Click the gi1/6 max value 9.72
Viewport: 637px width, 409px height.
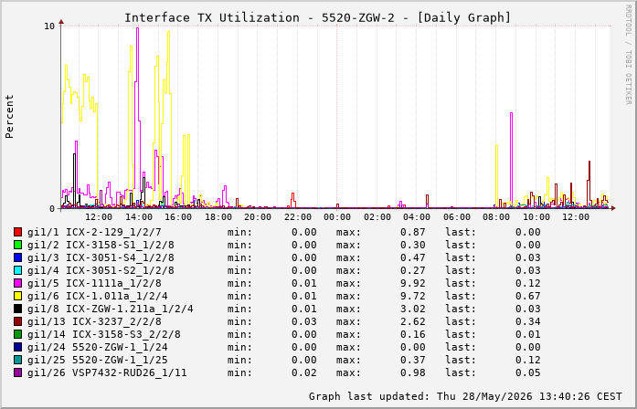coord(413,296)
